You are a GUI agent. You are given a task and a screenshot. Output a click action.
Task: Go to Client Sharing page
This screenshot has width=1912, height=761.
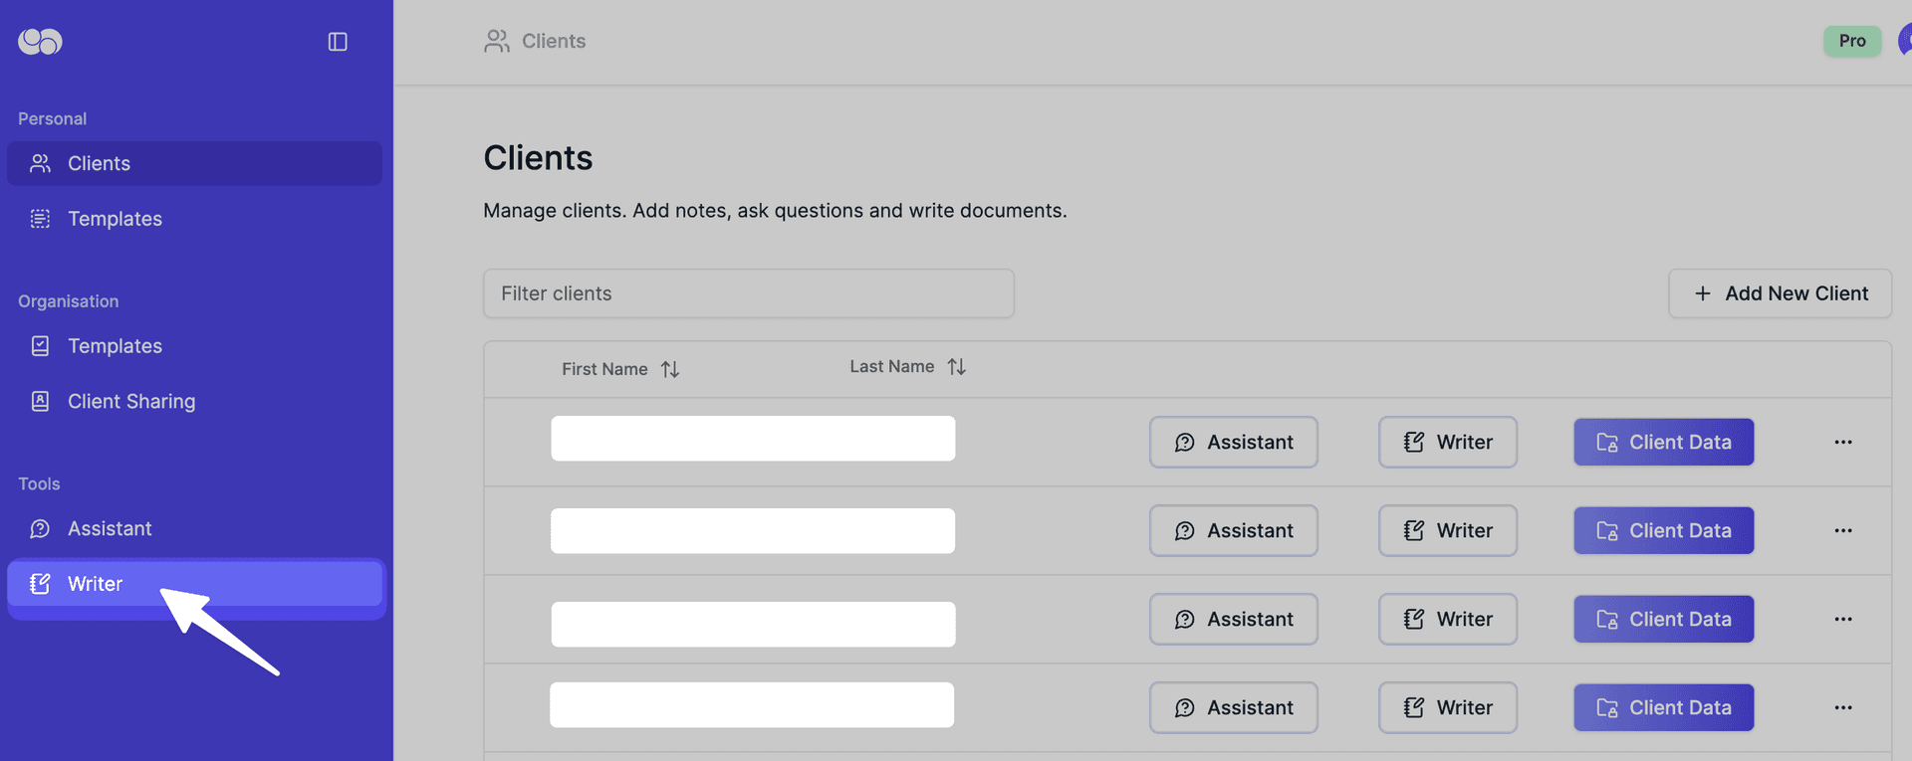click(130, 402)
